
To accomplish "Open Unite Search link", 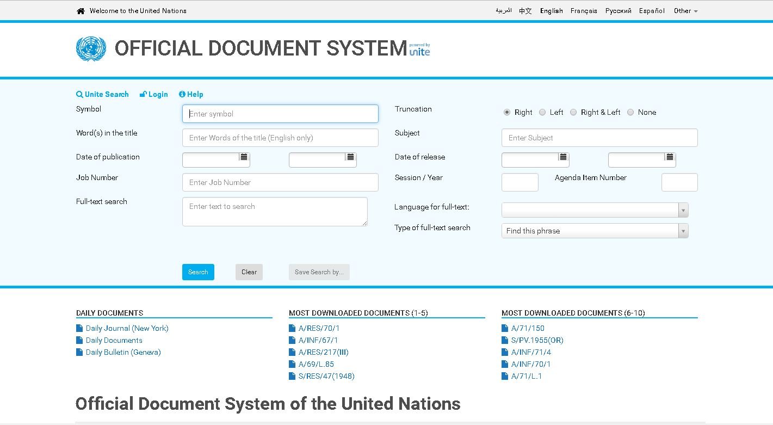I will (102, 94).
